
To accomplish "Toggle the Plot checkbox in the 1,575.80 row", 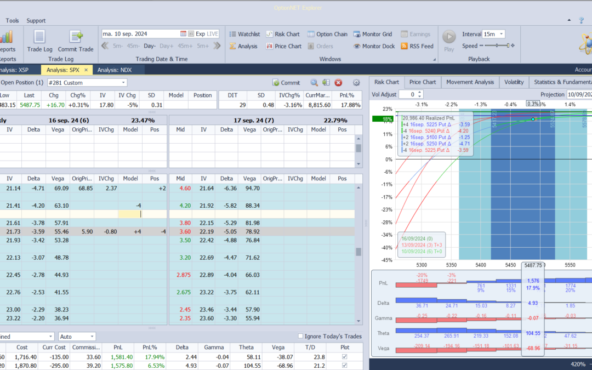I will coord(344,366).
